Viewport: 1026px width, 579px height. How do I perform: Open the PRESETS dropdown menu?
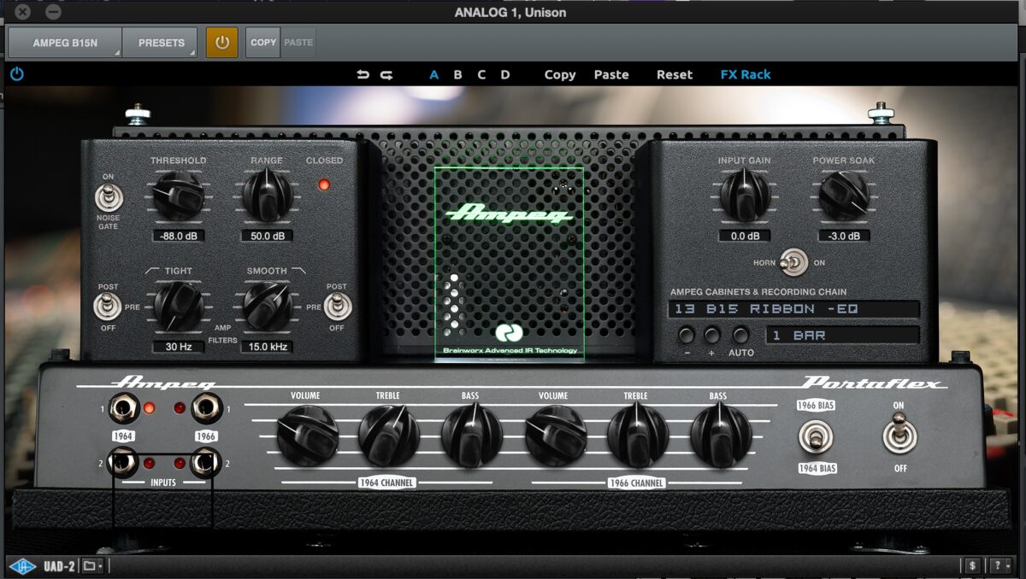[161, 43]
